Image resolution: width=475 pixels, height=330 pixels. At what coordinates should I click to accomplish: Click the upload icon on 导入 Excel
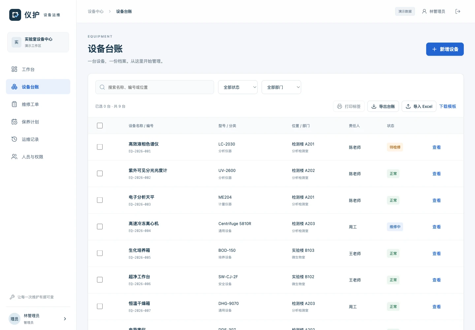[408, 106]
